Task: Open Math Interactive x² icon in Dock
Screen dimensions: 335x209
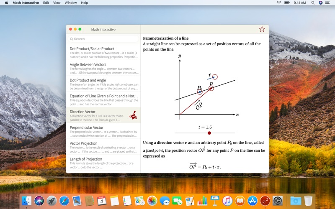Action: point(265,201)
